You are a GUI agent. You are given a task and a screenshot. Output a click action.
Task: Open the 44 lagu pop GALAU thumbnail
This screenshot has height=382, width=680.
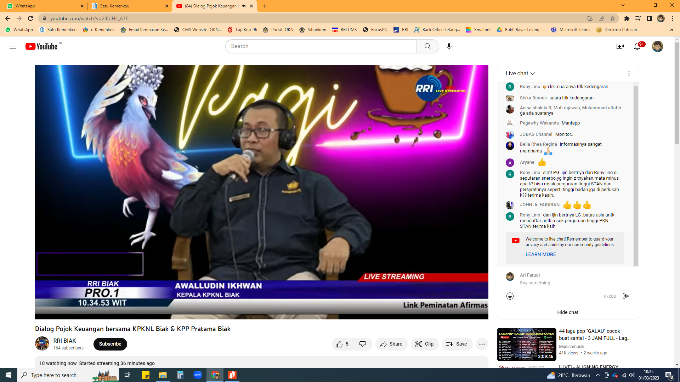(x=526, y=344)
